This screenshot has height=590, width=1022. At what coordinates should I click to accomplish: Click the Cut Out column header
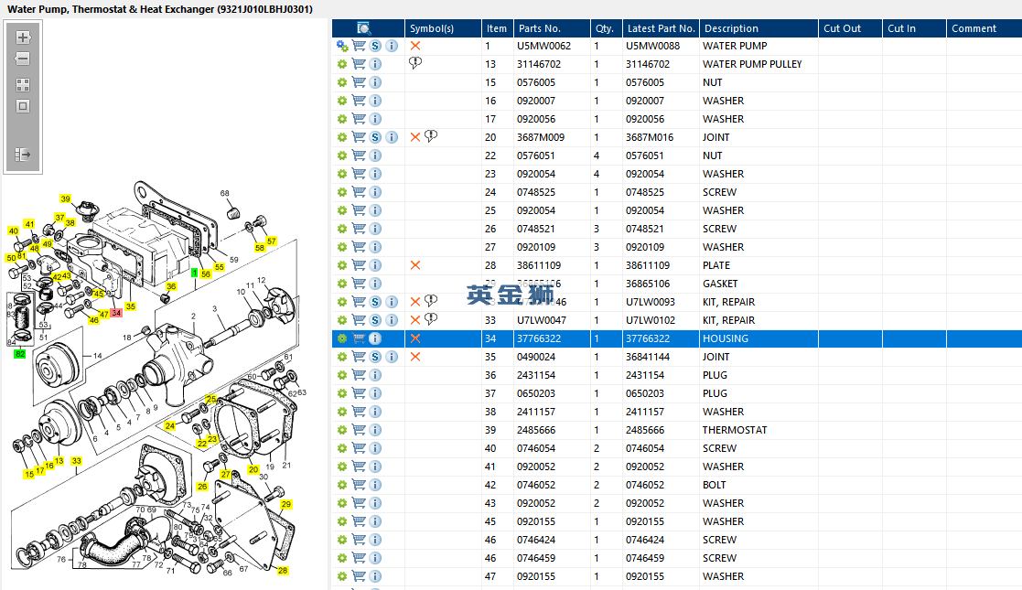click(850, 28)
